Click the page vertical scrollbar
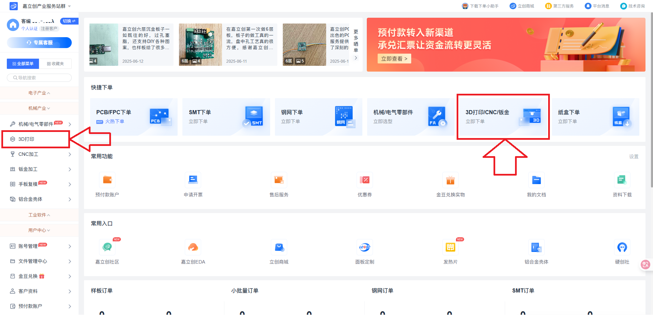Viewport: 653px width, 315px height. (652, 100)
